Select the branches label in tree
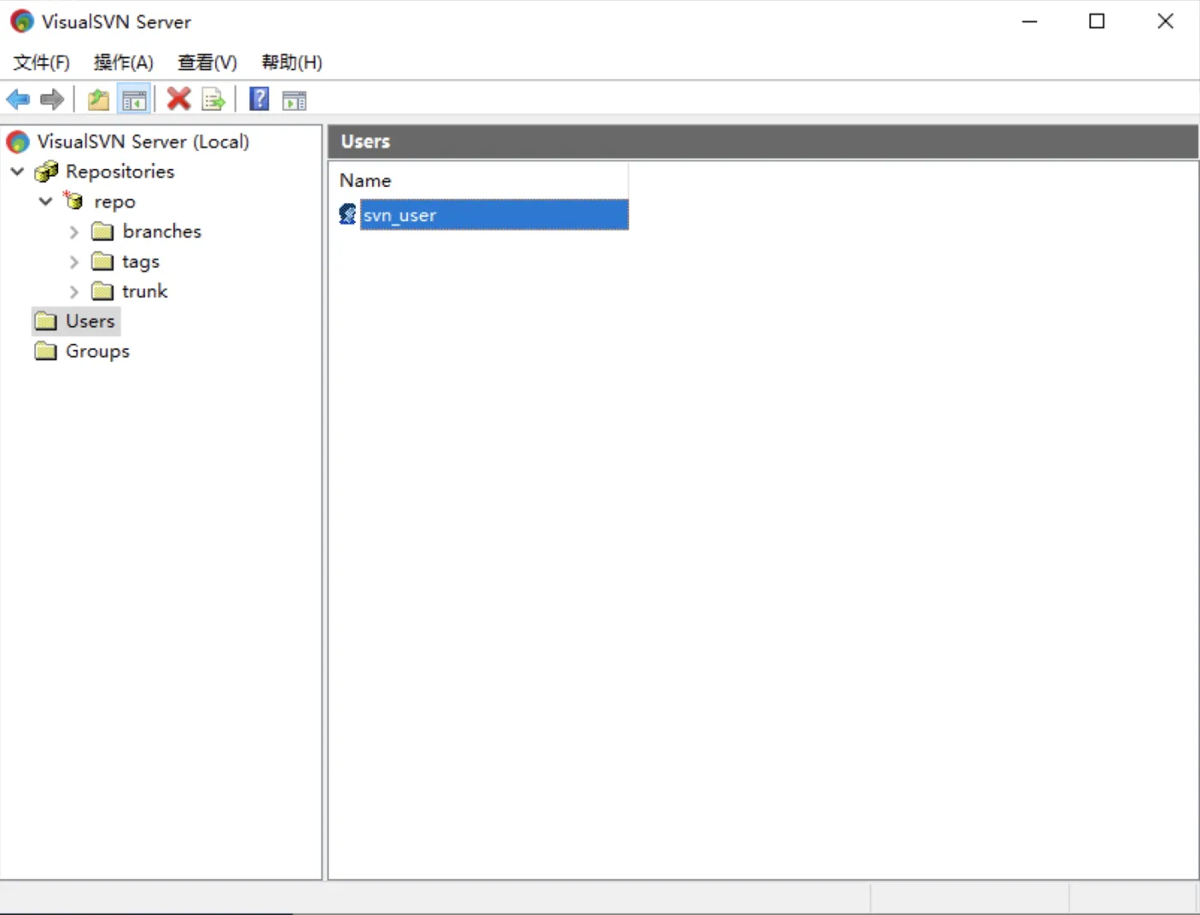This screenshot has width=1200, height=915. (x=162, y=232)
